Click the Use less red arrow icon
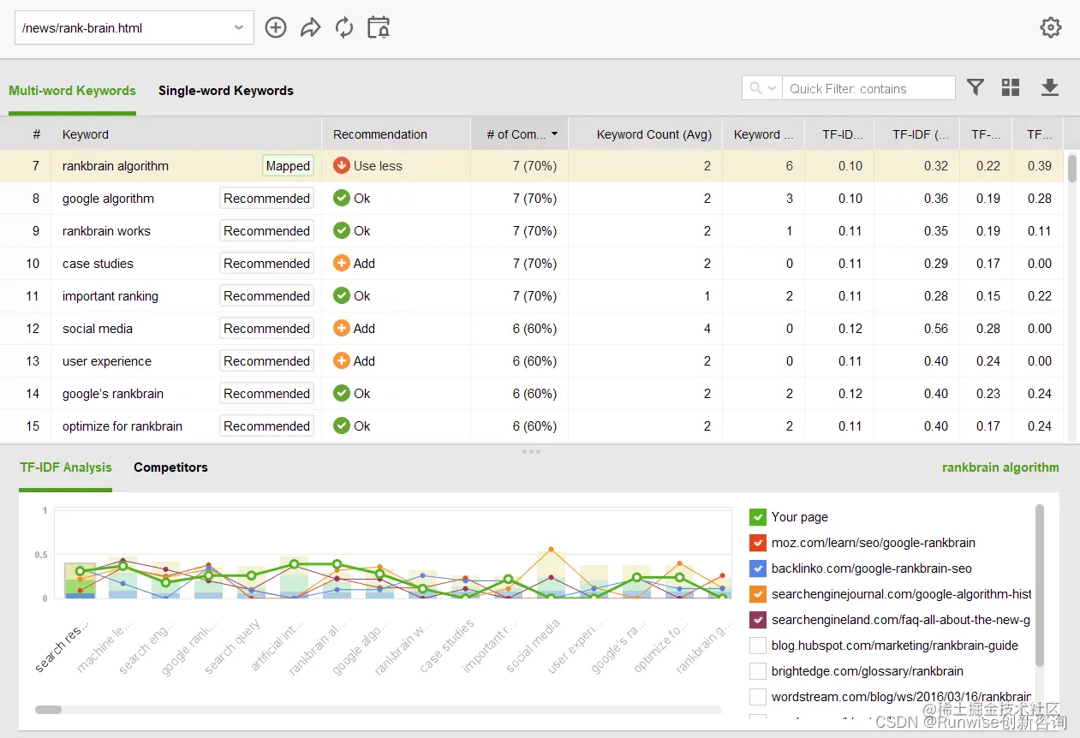This screenshot has height=738, width=1080. [x=342, y=166]
